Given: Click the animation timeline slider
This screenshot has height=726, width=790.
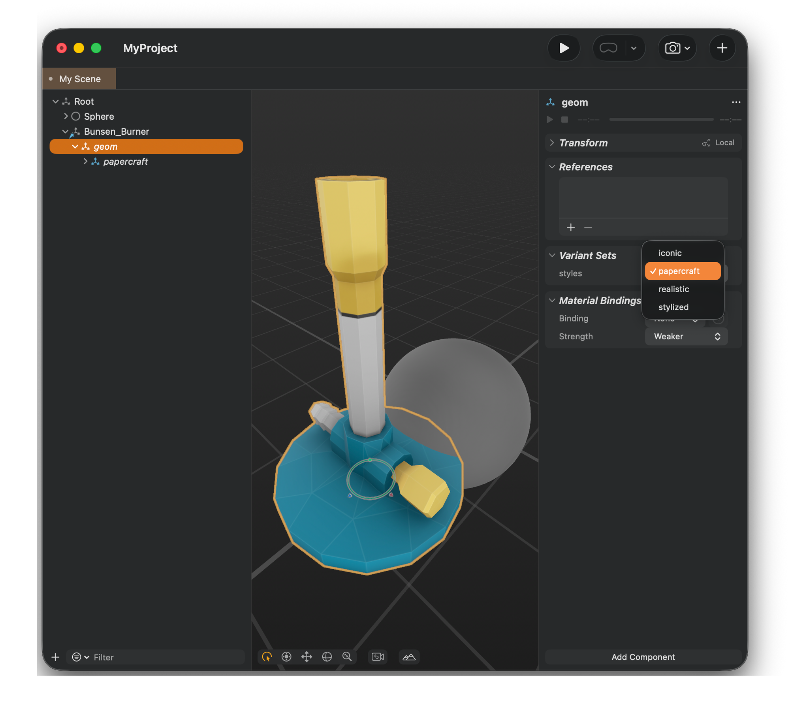Looking at the screenshot, I should [661, 119].
